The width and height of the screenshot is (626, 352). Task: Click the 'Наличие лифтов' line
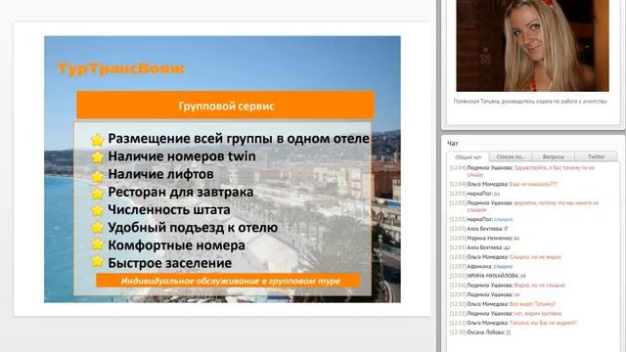[x=160, y=174]
